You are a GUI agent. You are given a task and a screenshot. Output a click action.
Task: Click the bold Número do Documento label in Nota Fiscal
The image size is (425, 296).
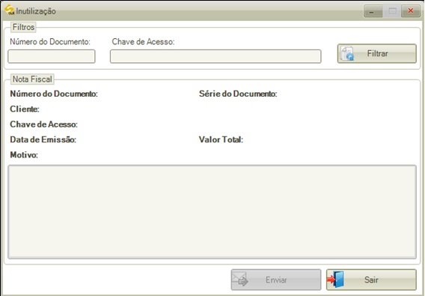(x=54, y=94)
